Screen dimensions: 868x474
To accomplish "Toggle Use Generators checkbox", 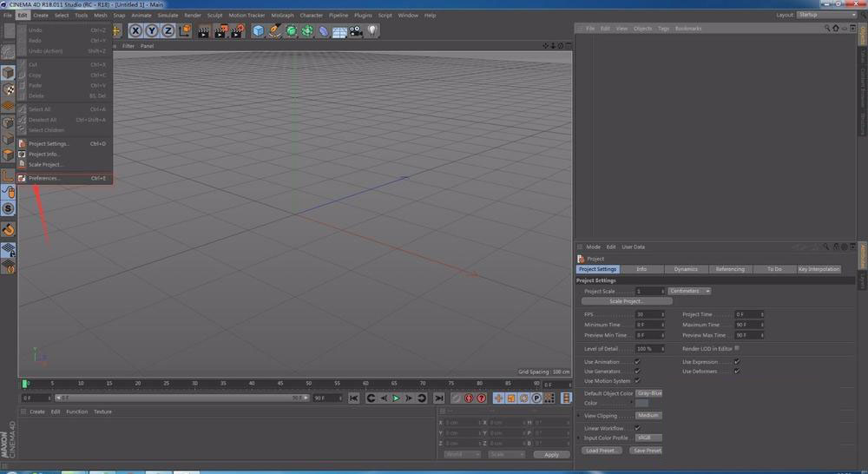I will point(637,371).
